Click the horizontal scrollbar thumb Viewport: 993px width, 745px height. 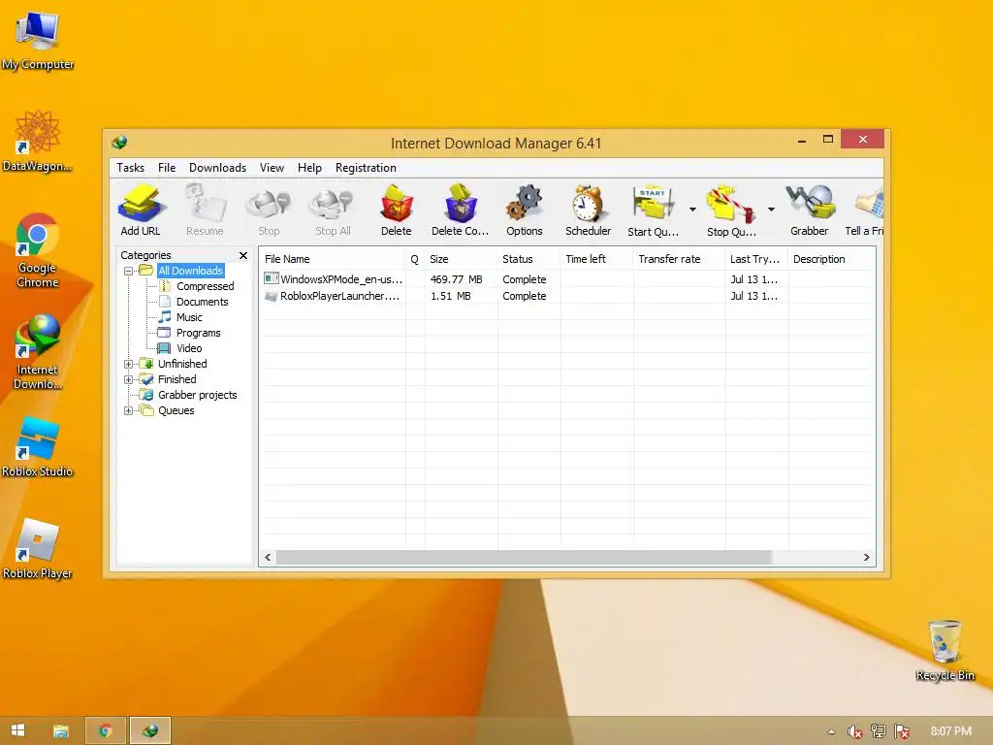[x=524, y=558]
